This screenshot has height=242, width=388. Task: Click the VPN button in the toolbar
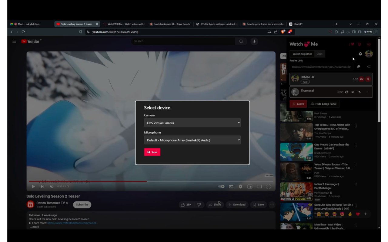coord(368,32)
